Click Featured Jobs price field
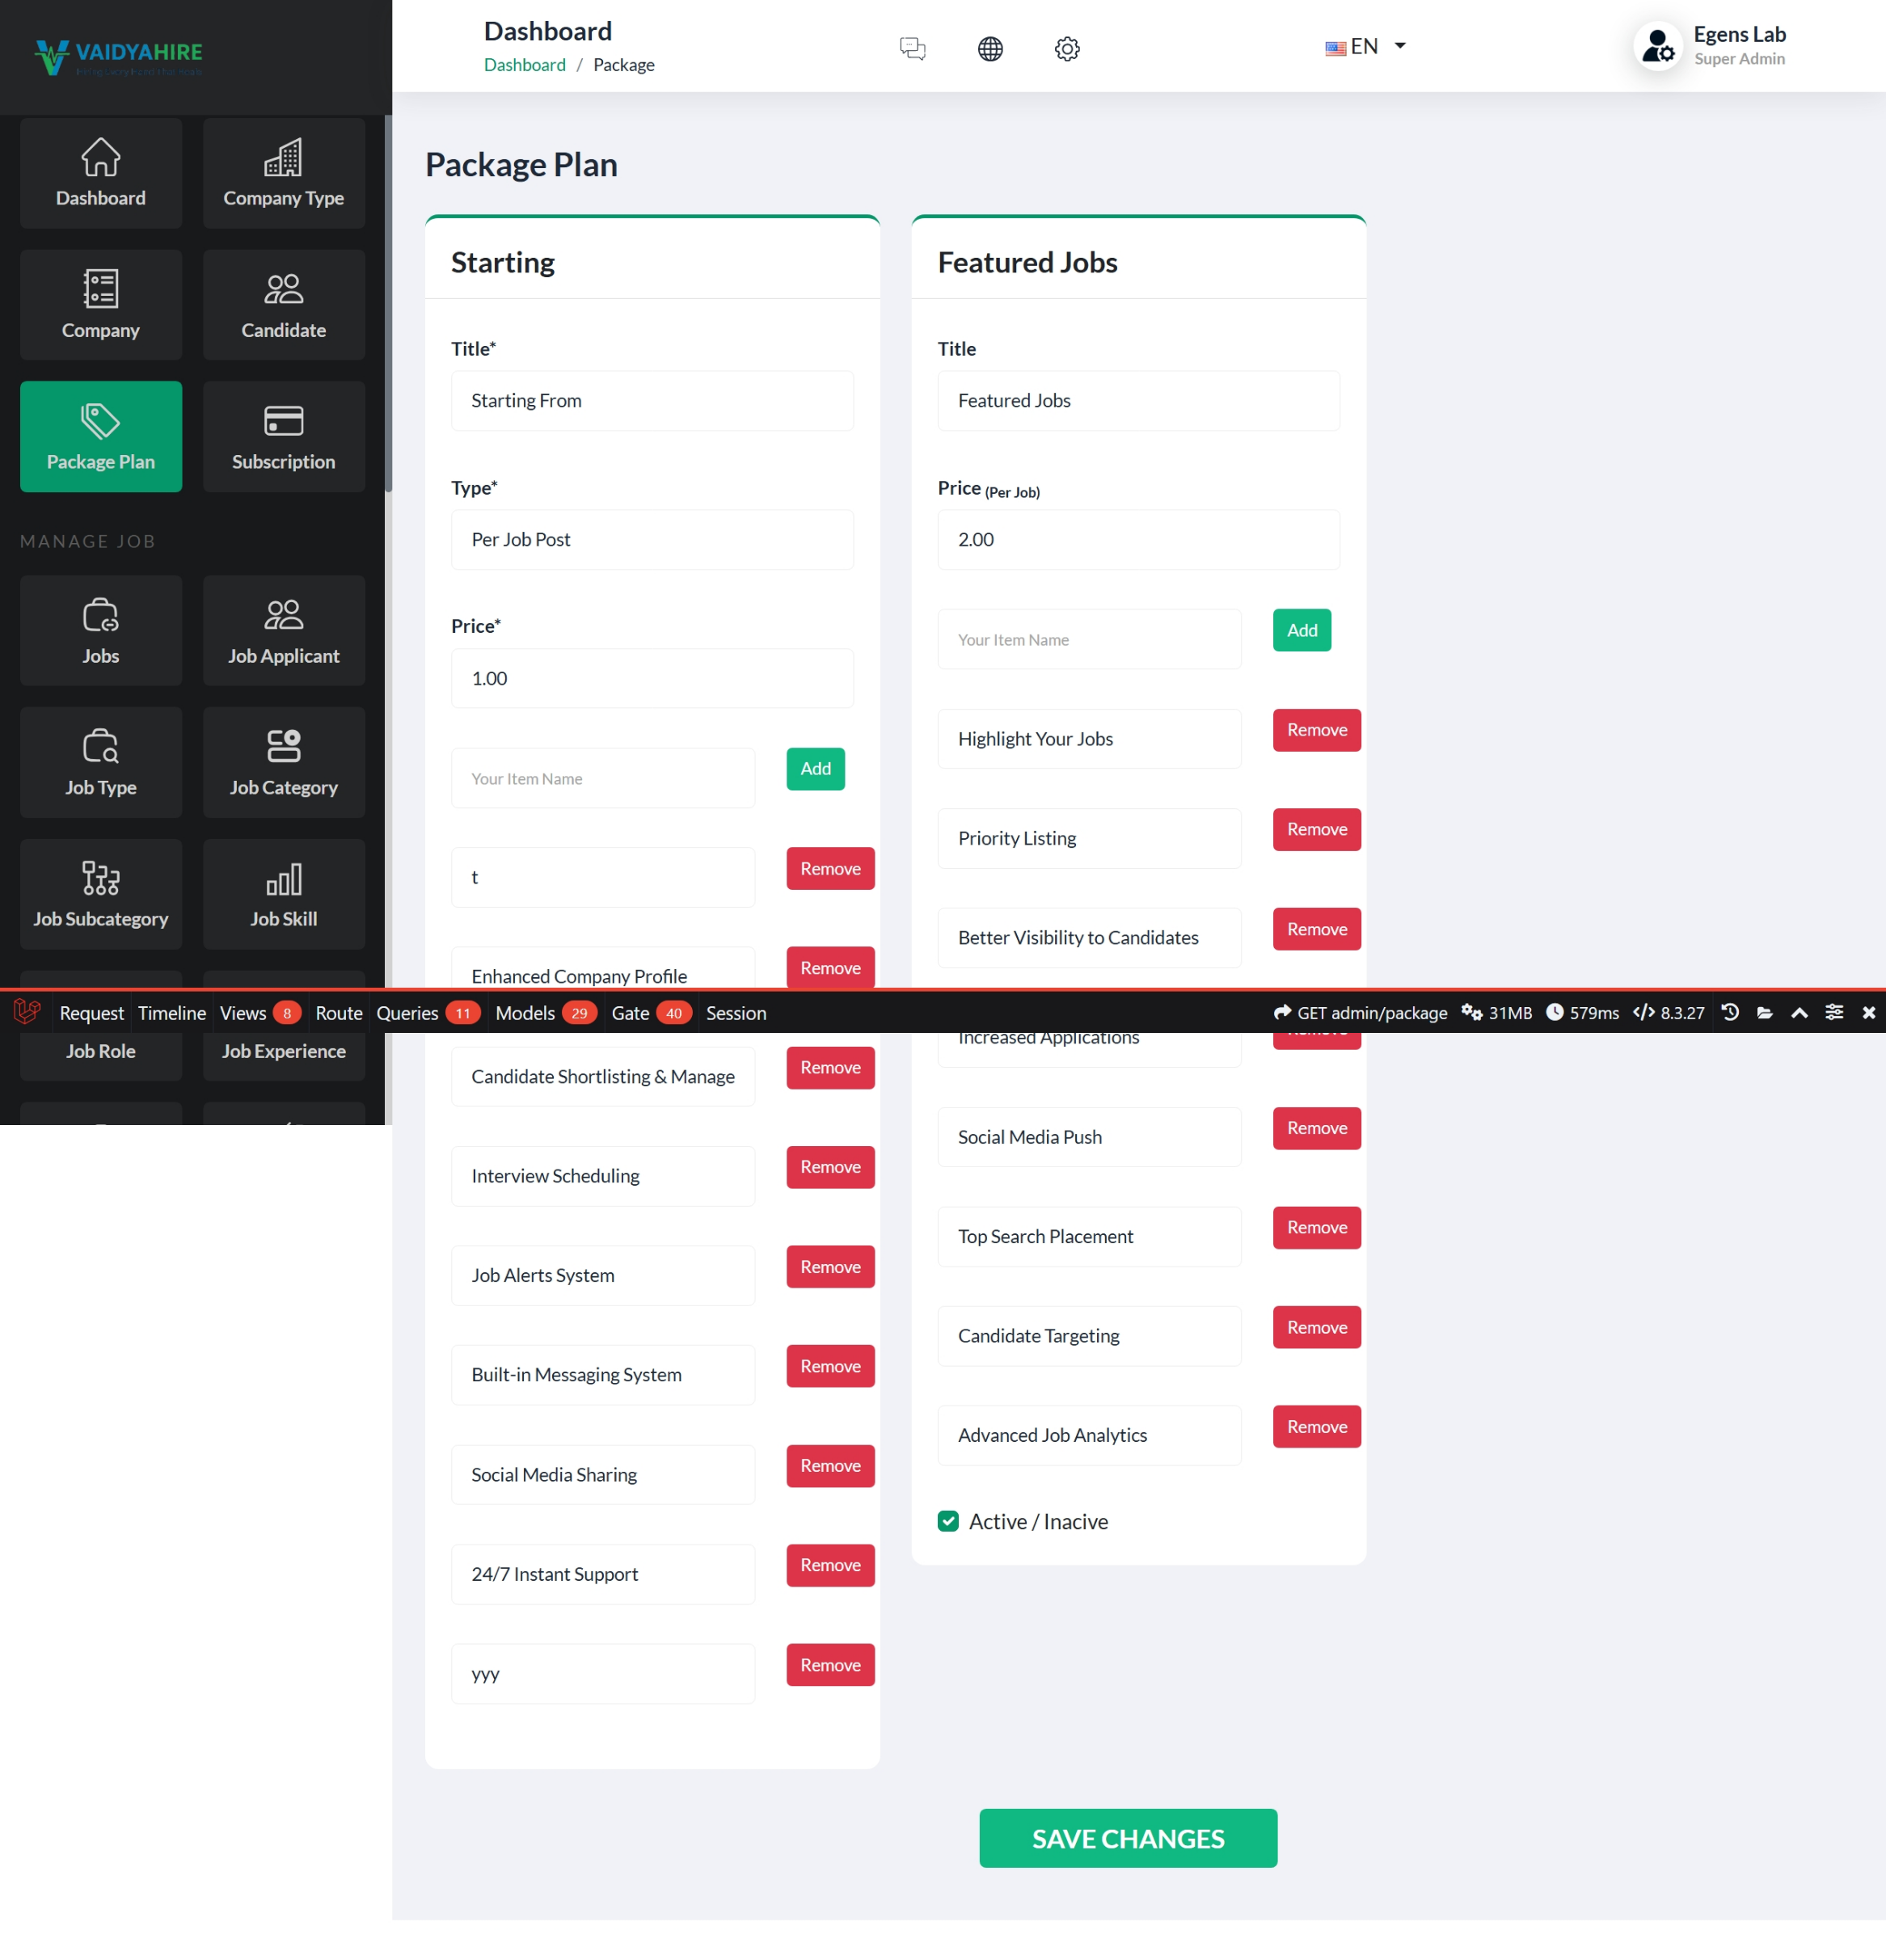 tap(1138, 540)
